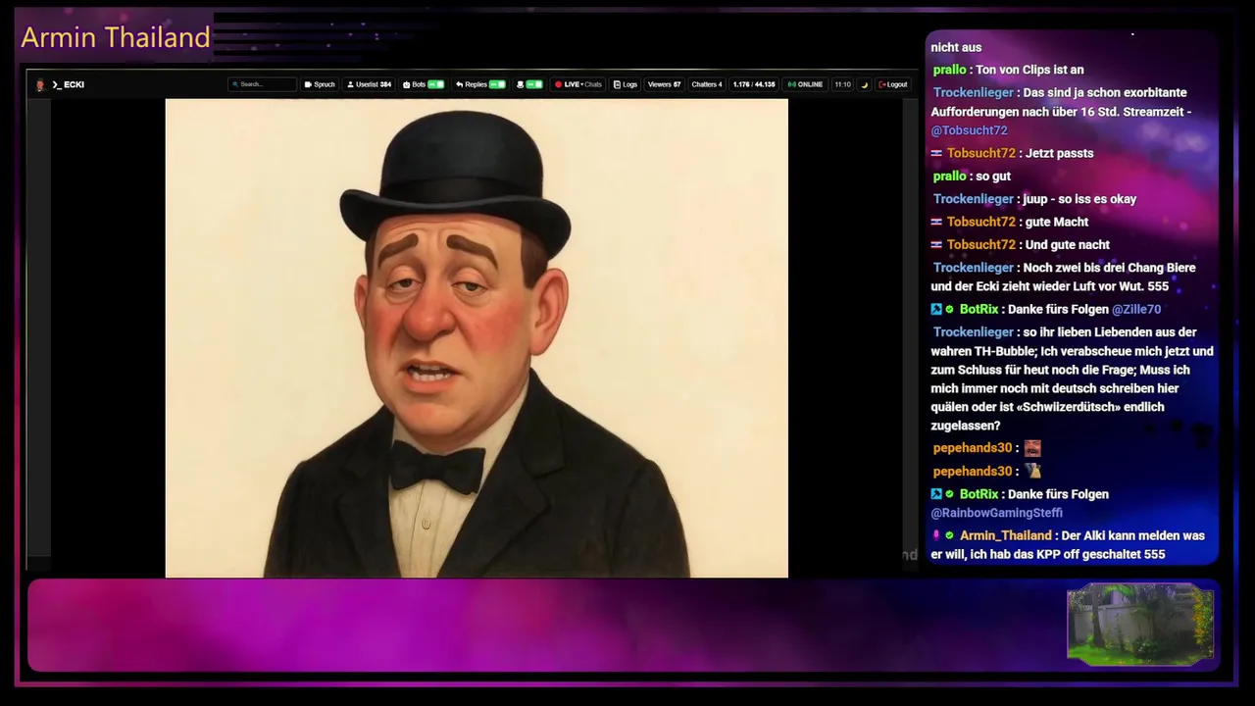This screenshot has width=1255, height=706.
Task: Click green verified badge in BotRix @RainbowGamingSteffi message
Action: (949, 494)
